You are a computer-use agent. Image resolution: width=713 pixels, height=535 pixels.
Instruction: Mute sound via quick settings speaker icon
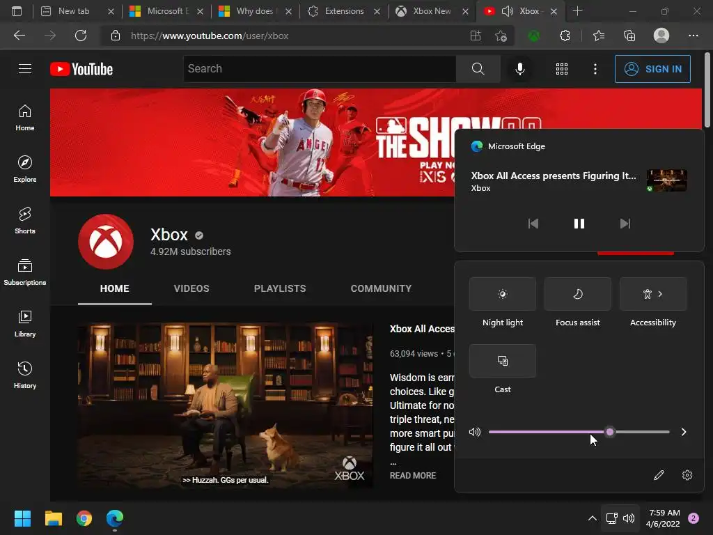(475, 432)
